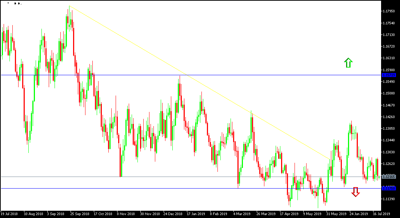
Task: Click the 4 Mar 2019 date label
Action: (242, 214)
